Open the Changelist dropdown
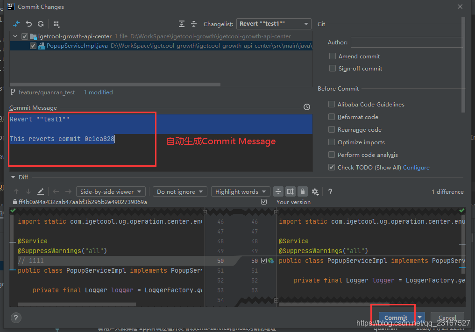Image resolution: width=475 pixels, height=332 pixels. click(x=274, y=24)
